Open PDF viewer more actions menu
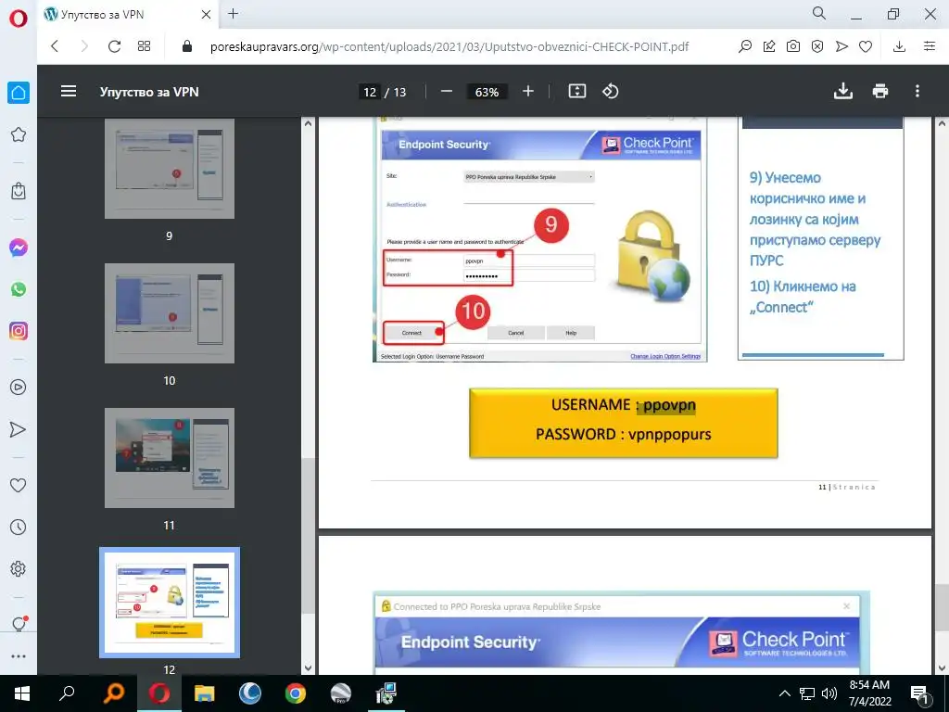This screenshot has width=949, height=712. (x=917, y=91)
